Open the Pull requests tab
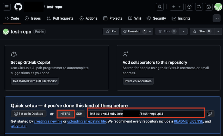Screen dimensions: 223x136 click(60, 18)
